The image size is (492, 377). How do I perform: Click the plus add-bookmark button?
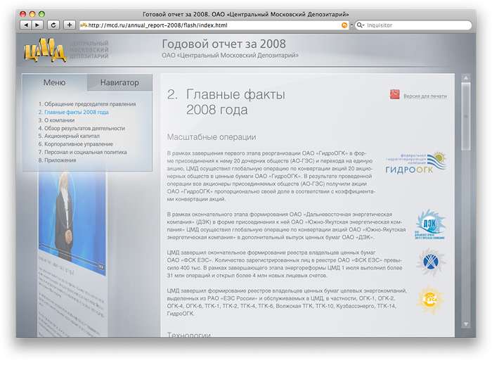pyautogui.click(x=70, y=25)
